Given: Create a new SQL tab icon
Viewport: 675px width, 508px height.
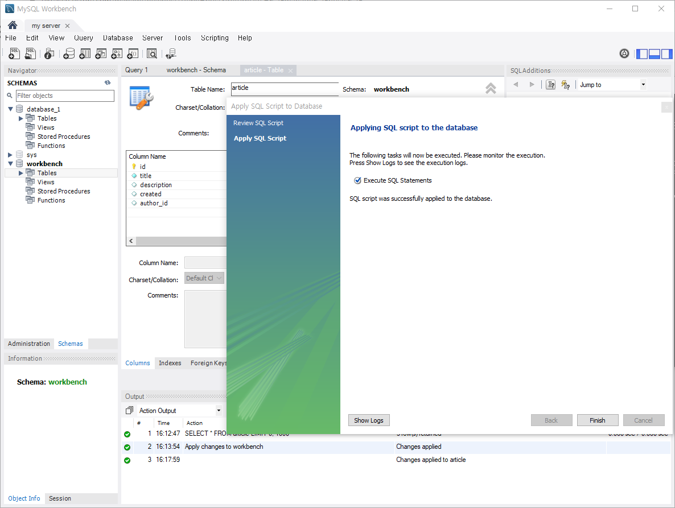Looking at the screenshot, I should click(x=14, y=53).
